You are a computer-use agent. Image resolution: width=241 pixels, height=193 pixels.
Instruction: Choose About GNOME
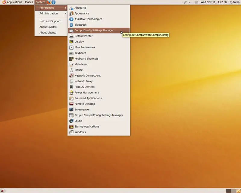tap(51, 27)
